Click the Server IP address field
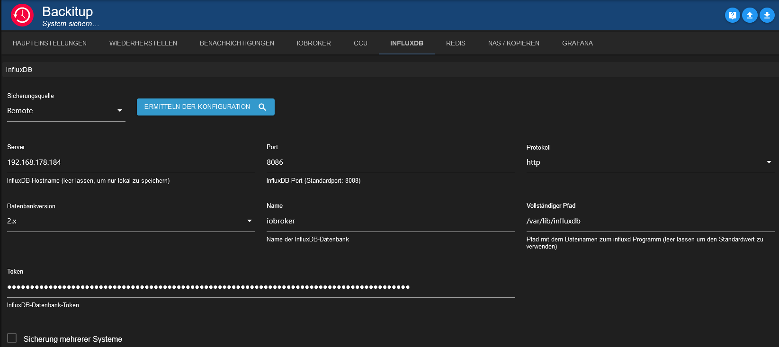The width and height of the screenshot is (779, 347). (131, 162)
